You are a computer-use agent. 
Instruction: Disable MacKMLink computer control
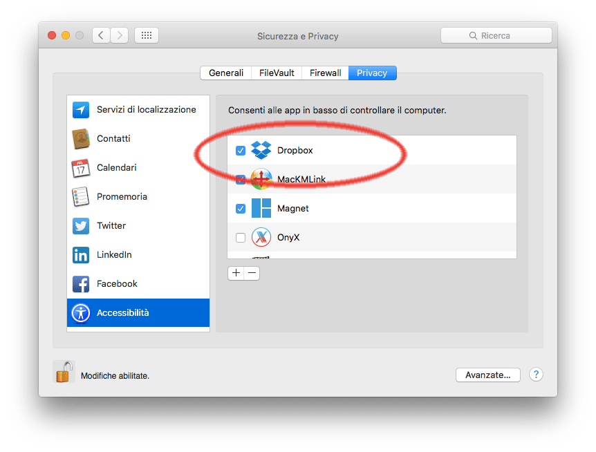240,179
